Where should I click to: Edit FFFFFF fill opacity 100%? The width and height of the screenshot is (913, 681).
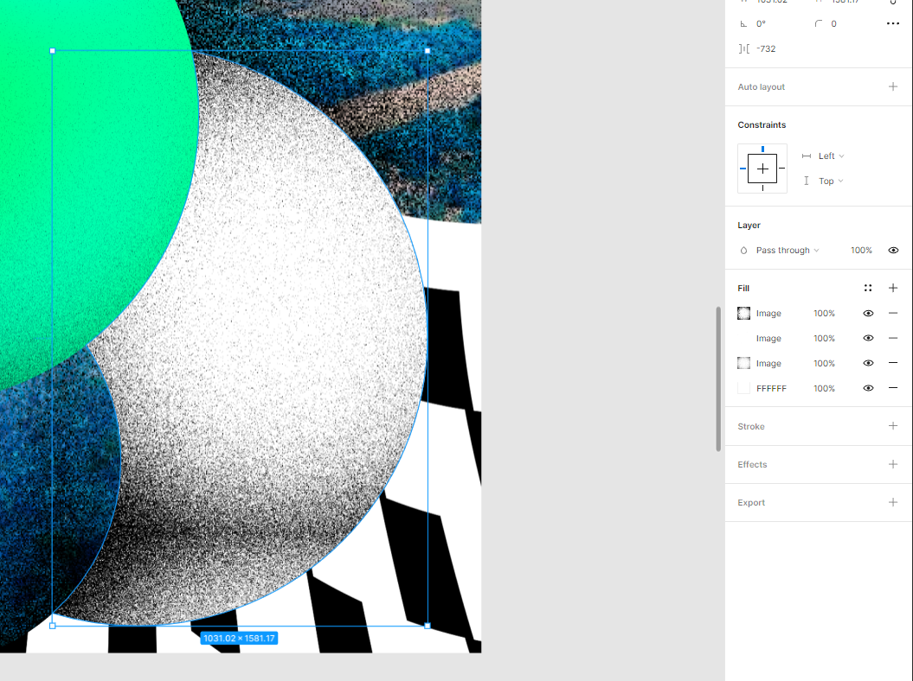[824, 389]
